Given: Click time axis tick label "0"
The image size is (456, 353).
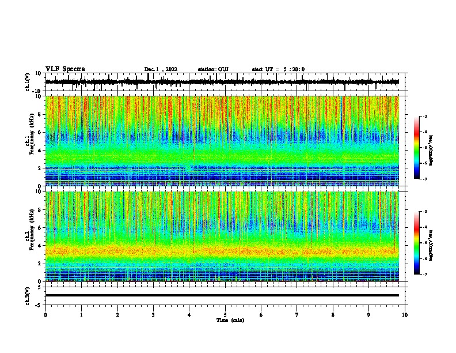Looking at the screenshot, I should point(45,315).
